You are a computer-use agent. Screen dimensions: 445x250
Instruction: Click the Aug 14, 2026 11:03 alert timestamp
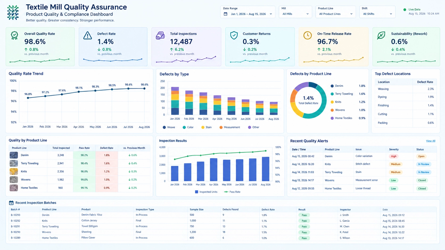click(x=303, y=172)
